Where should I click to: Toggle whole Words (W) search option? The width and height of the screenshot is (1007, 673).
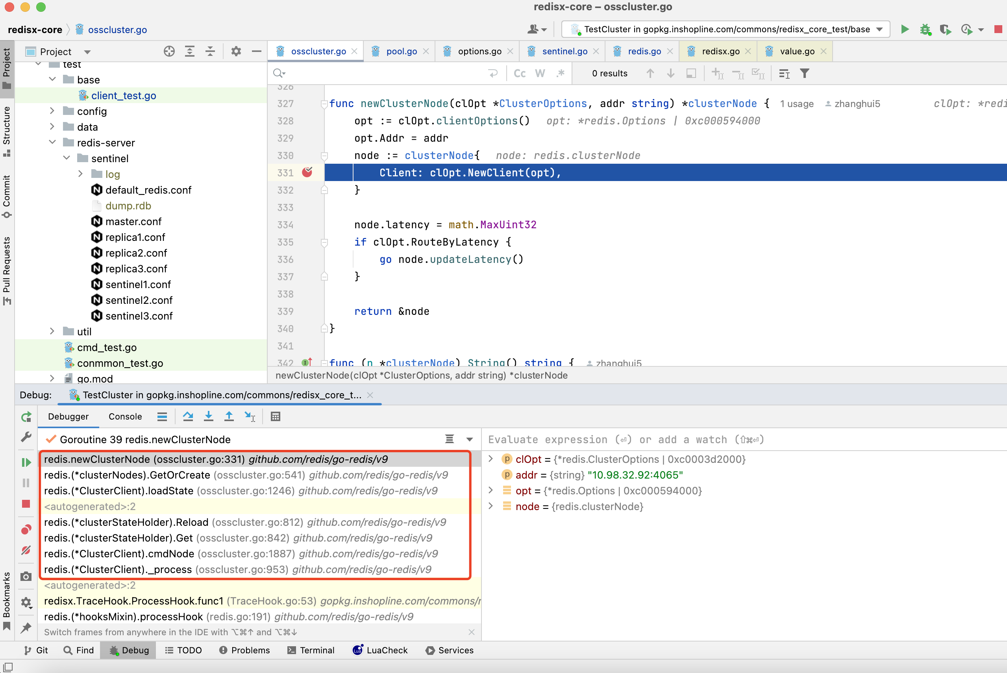pos(540,73)
